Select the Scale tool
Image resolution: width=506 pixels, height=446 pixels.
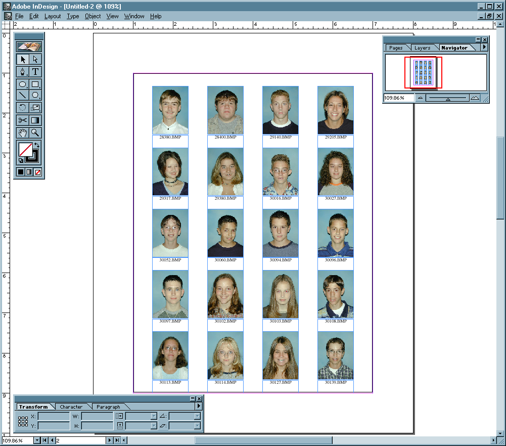click(35, 108)
